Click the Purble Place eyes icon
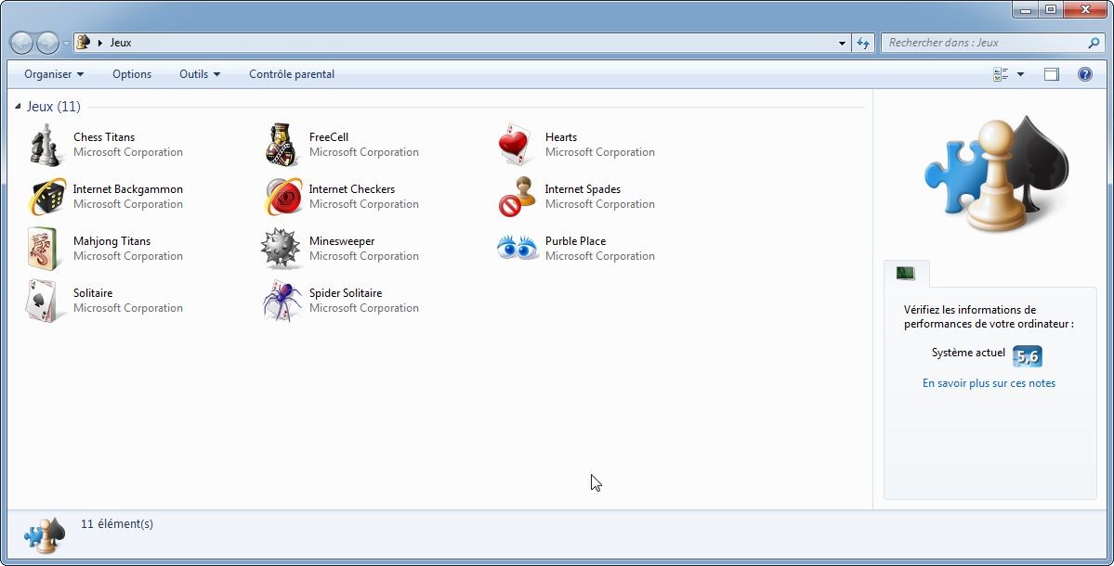The width and height of the screenshot is (1114, 566). click(x=518, y=249)
